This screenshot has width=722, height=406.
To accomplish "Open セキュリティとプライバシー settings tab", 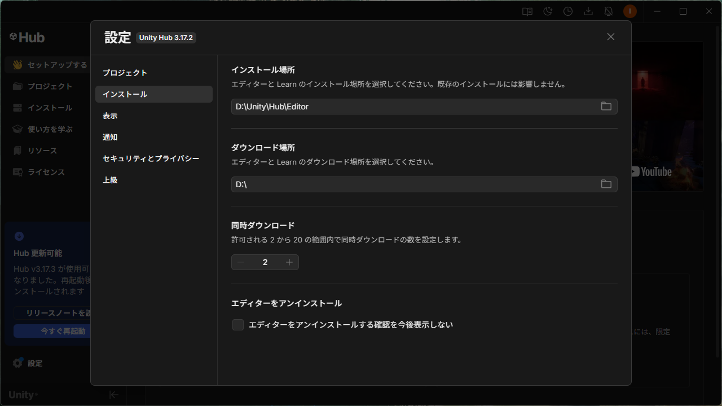I will [x=151, y=158].
